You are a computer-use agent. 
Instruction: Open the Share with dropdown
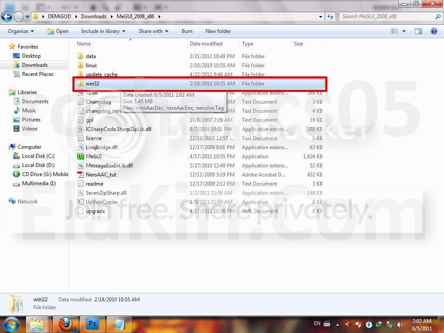[x=153, y=31]
